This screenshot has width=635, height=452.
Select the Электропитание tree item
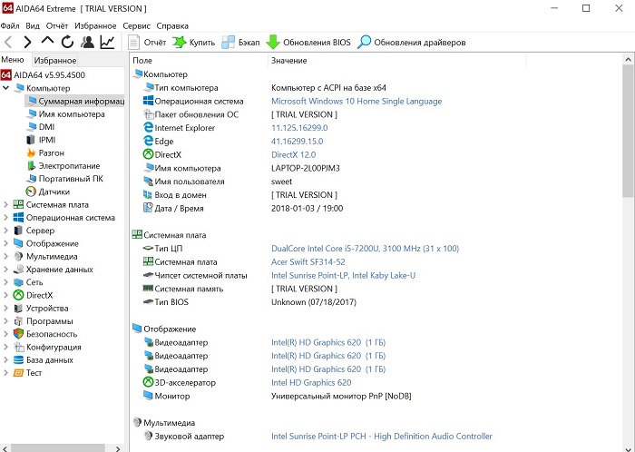[63, 166]
